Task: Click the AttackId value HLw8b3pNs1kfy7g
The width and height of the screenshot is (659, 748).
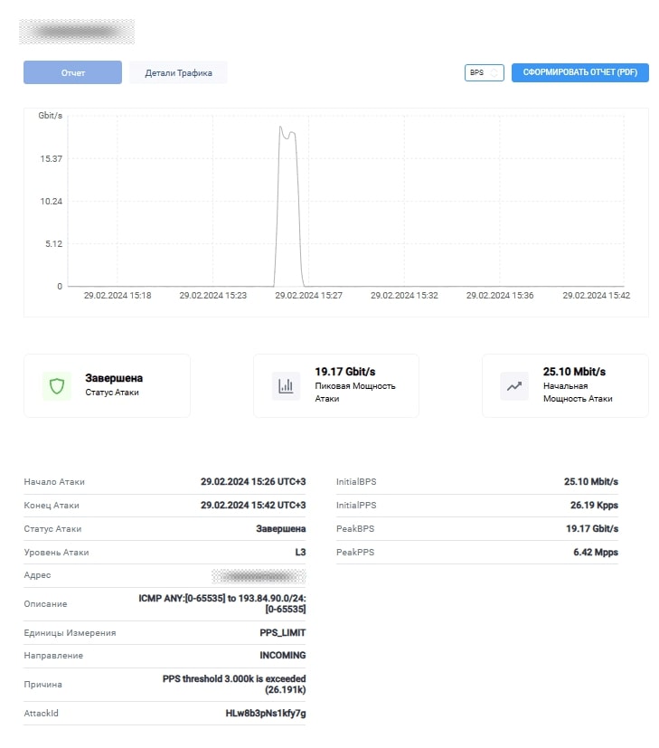Action: tap(266, 713)
